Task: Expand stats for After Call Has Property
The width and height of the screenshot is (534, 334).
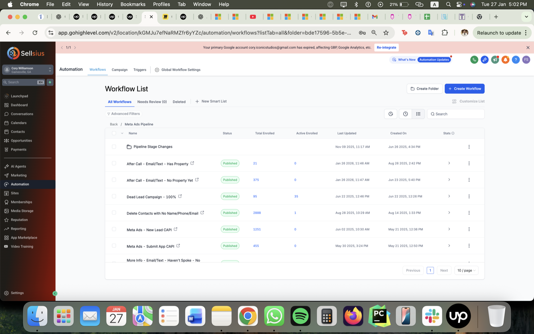Action: pos(449,163)
